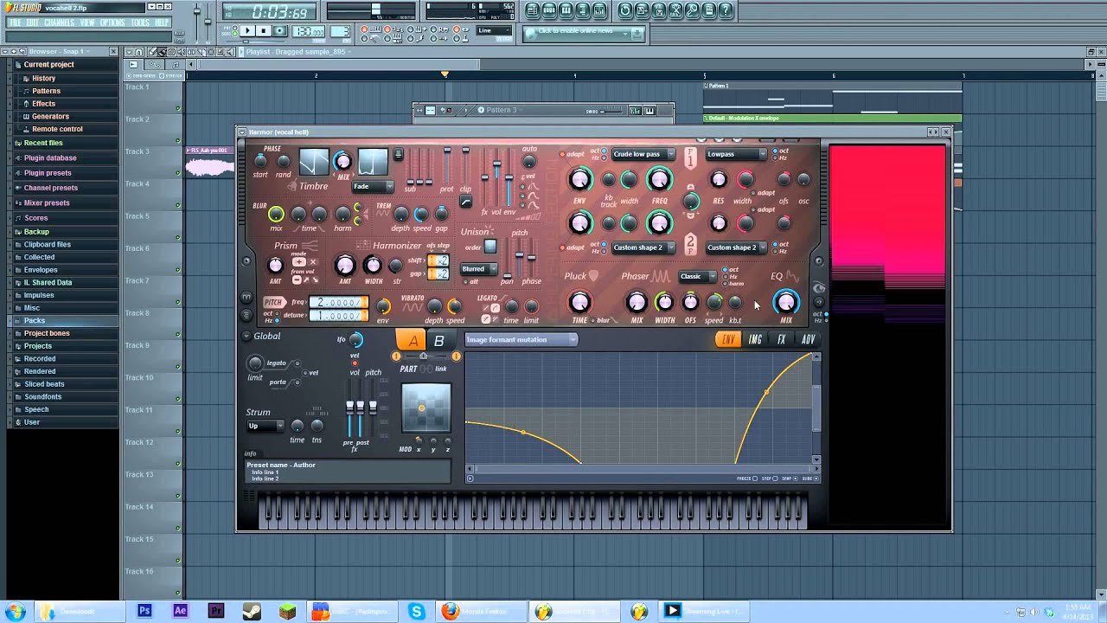Click the filter 1 RES knob
The width and height of the screenshot is (1107, 623).
click(x=719, y=179)
